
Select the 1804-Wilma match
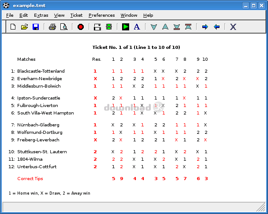click(30, 159)
